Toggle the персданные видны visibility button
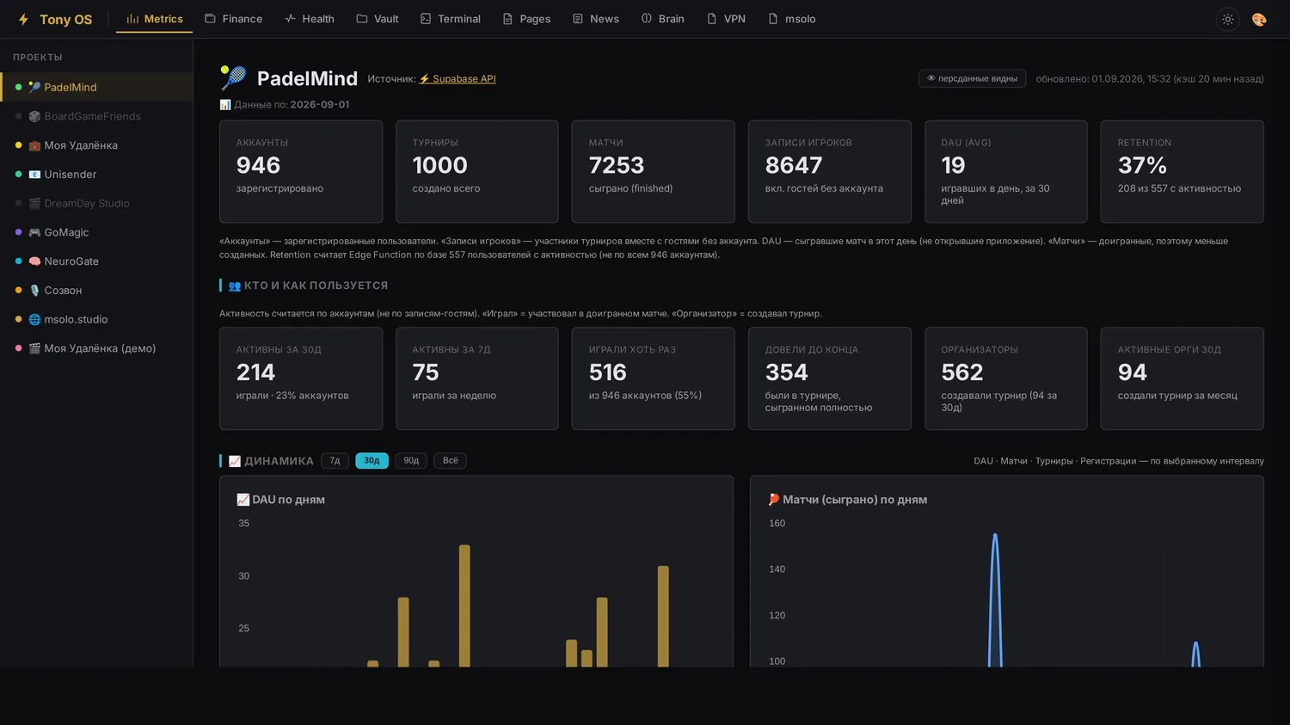 [x=972, y=78]
